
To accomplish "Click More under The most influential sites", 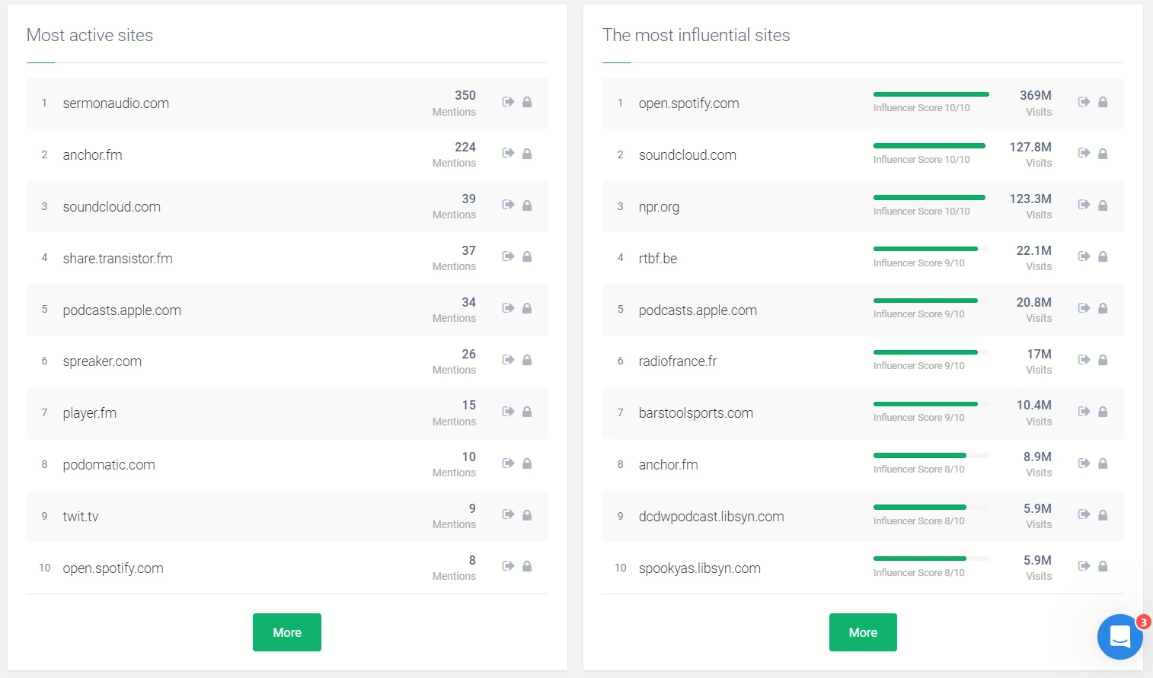I will 863,632.
